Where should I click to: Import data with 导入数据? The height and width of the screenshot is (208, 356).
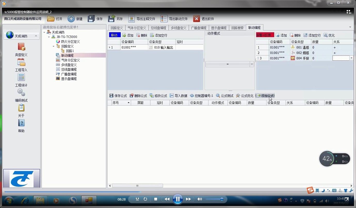179,96
